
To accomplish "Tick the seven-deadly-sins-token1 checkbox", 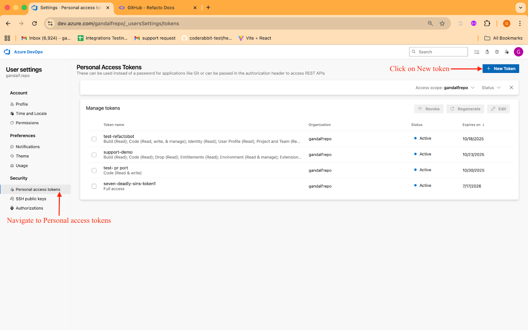I will pos(94,186).
